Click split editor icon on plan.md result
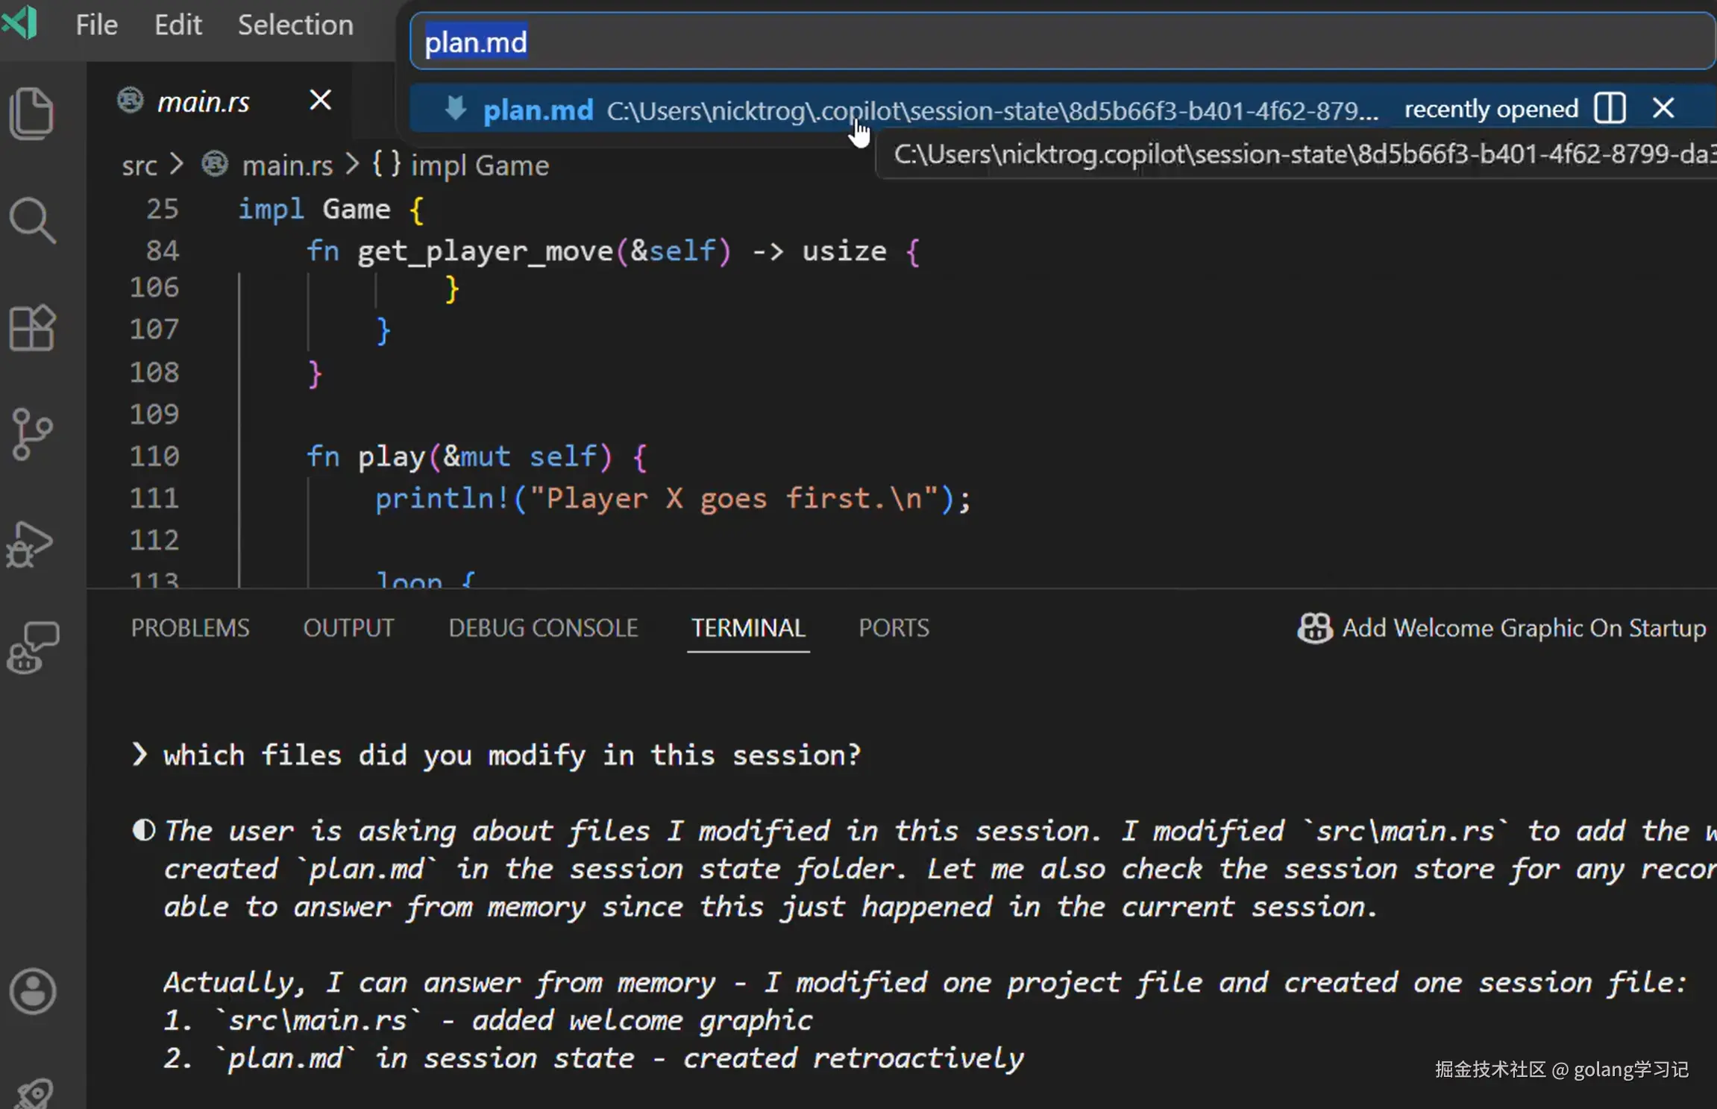This screenshot has width=1717, height=1109. [1610, 109]
